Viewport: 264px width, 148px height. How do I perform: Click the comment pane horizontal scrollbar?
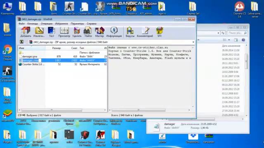tap(139, 110)
